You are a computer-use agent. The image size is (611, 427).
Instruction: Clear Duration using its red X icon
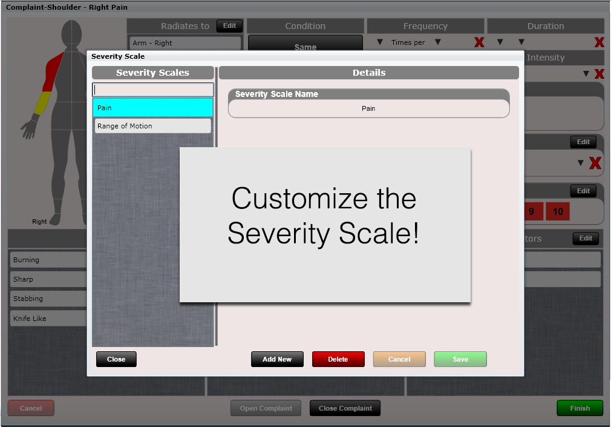(599, 42)
